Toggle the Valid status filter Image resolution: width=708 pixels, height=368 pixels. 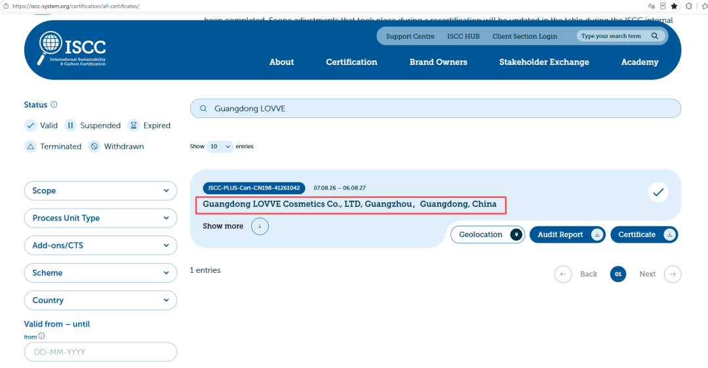[41, 125]
